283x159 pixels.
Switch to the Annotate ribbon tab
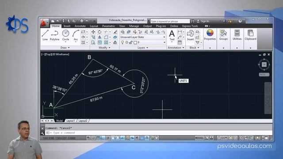(80, 26)
